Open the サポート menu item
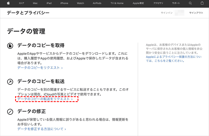Screen dimensions: 209x136 [x=176, y=3]
